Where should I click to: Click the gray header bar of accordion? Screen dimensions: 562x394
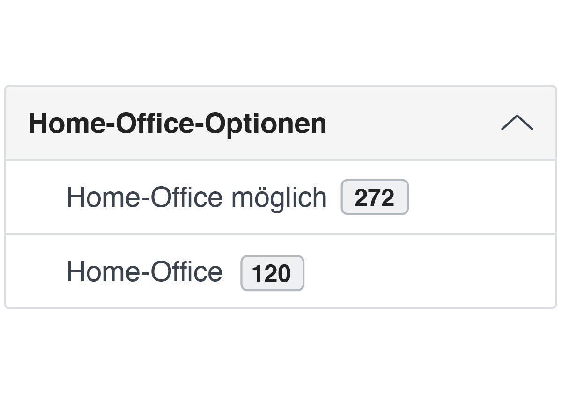coord(412,124)
